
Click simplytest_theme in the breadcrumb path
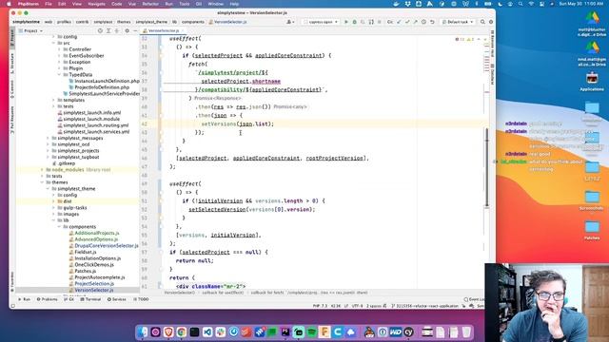151,22
